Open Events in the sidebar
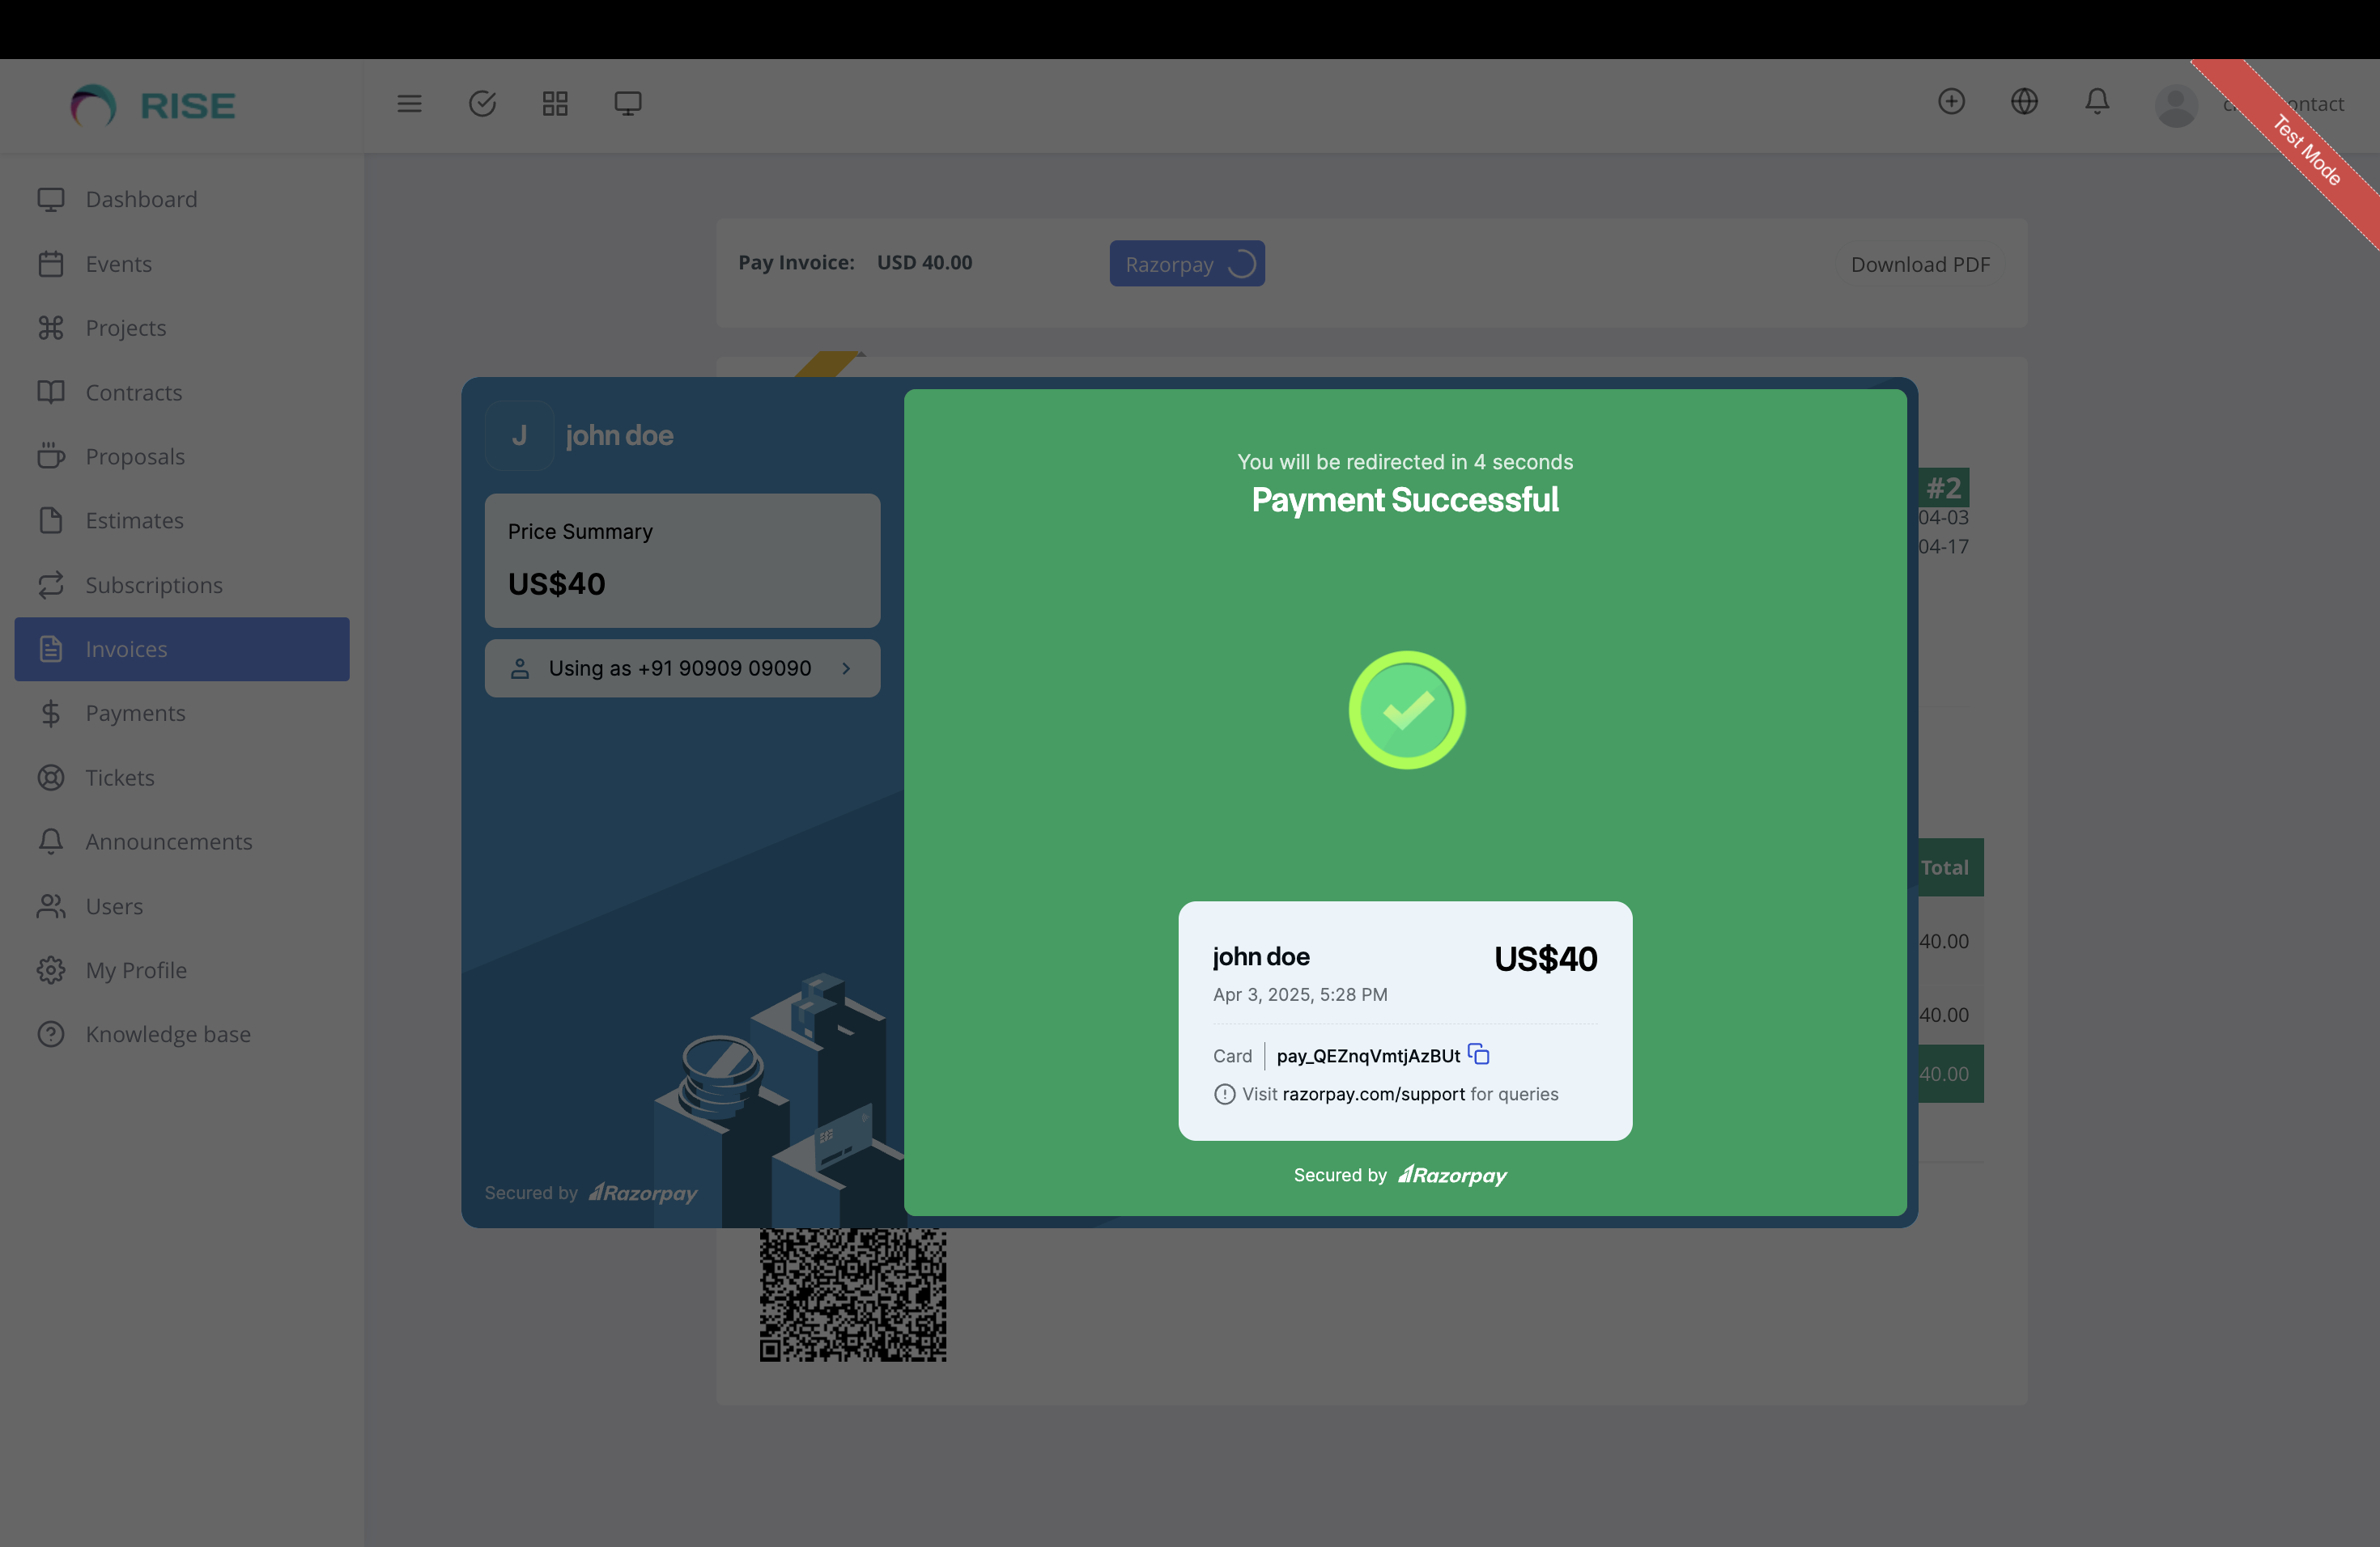 click(x=182, y=264)
